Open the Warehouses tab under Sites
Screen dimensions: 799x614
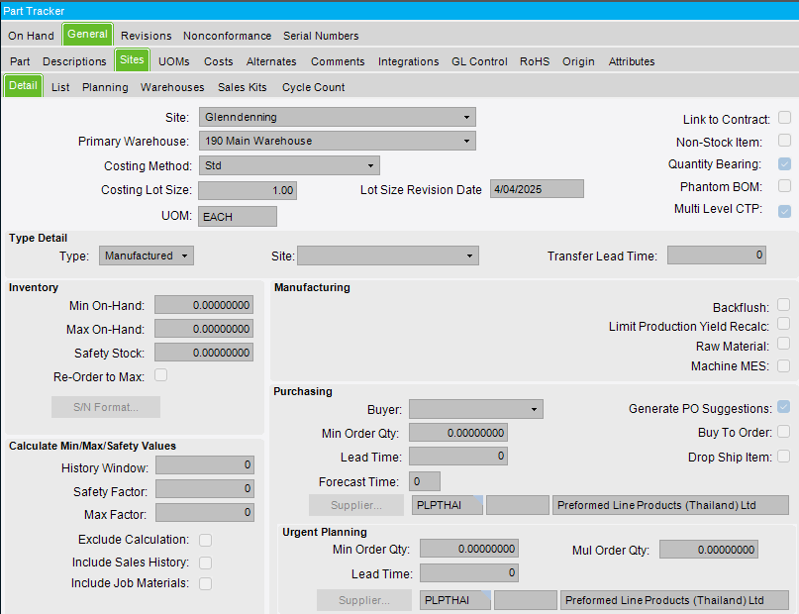[172, 87]
